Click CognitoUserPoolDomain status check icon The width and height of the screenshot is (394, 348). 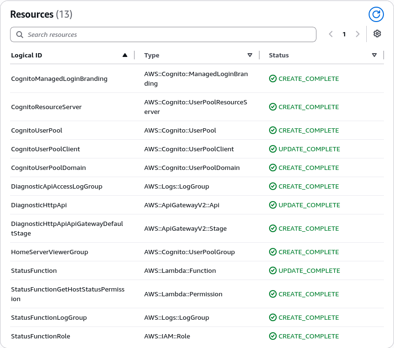[272, 168]
